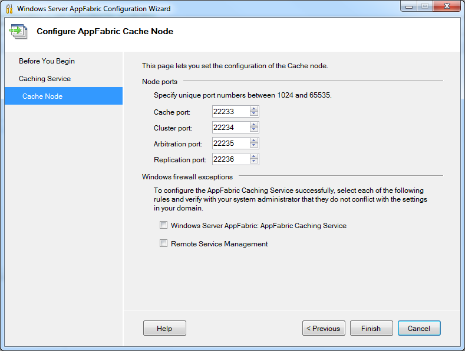Viewport: 465px width, 351px height.
Task: Click the Configure AppFabric Cache Node header icon
Action: click(x=19, y=31)
